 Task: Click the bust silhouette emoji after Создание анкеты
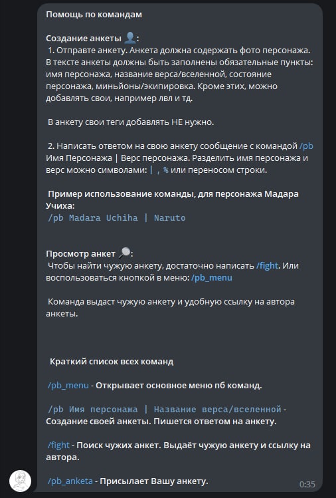[129, 38]
